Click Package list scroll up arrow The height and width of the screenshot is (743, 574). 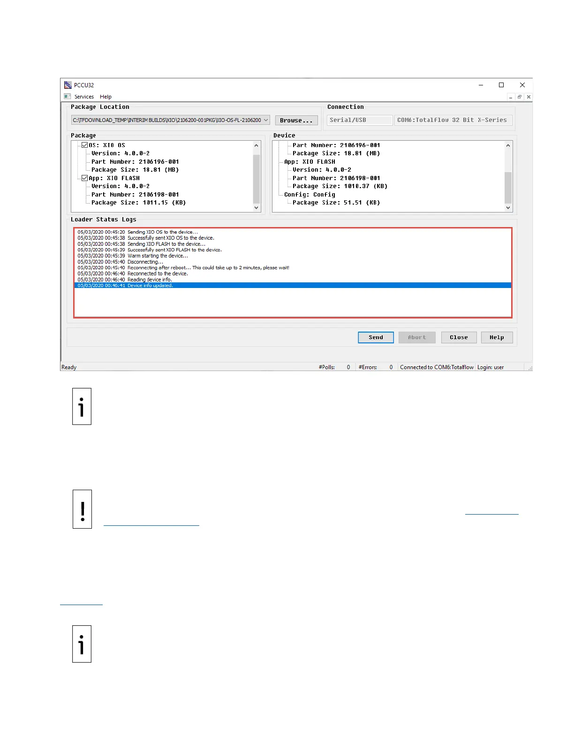(x=257, y=145)
